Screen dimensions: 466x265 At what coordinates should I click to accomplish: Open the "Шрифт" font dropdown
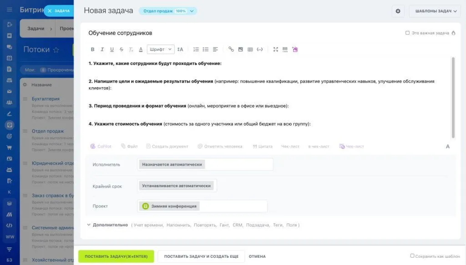pyautogui.click(x=161, y=49)
